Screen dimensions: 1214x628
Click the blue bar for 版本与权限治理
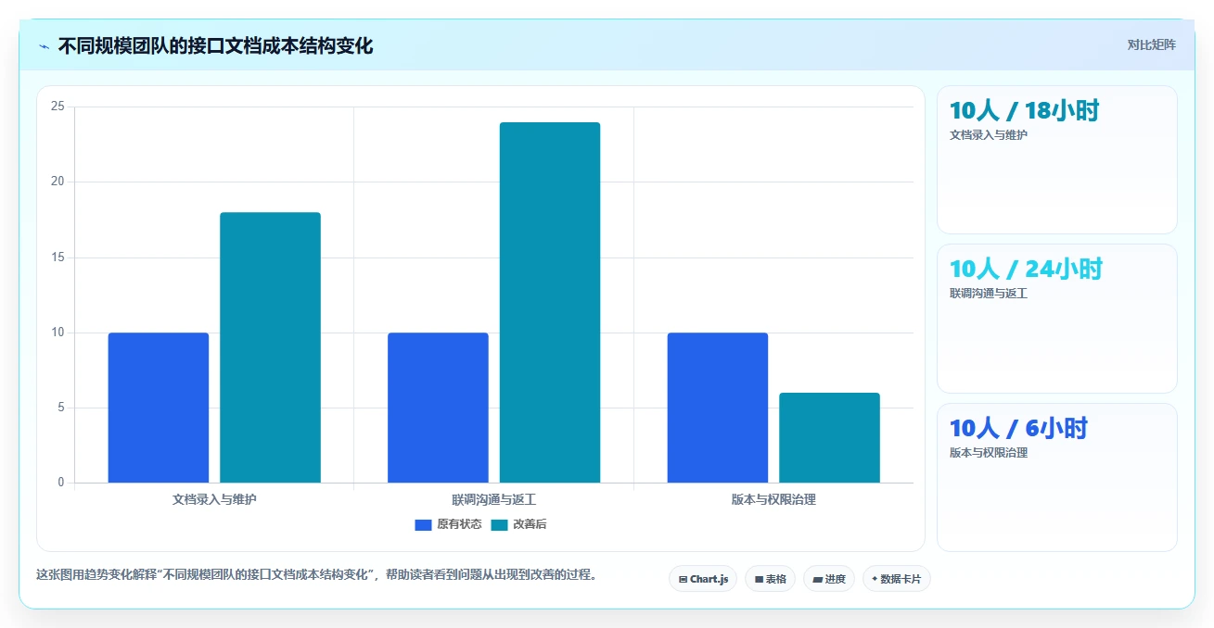[x=718, y=408]
